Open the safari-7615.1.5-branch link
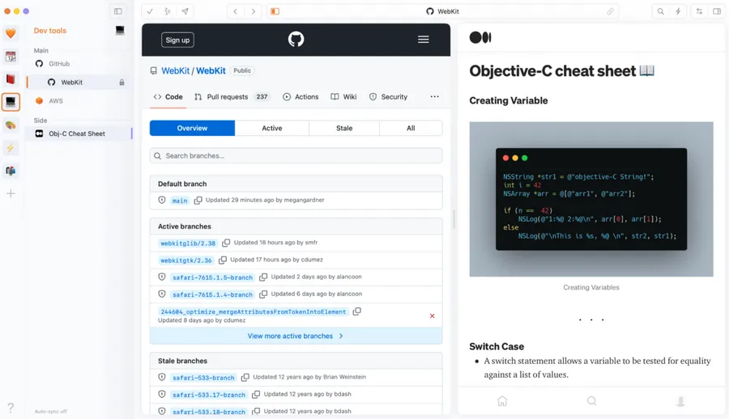The image size is (729, 419). (212, 277)
